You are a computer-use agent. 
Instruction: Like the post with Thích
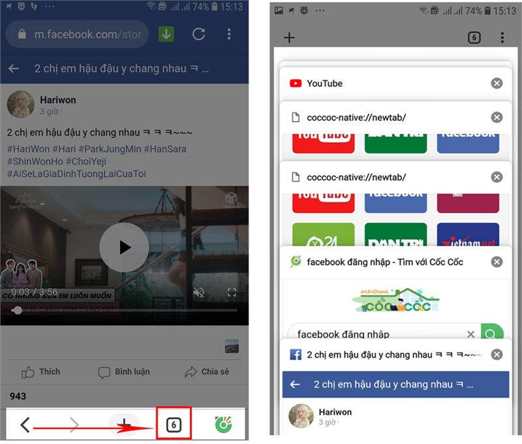(41, 372)
